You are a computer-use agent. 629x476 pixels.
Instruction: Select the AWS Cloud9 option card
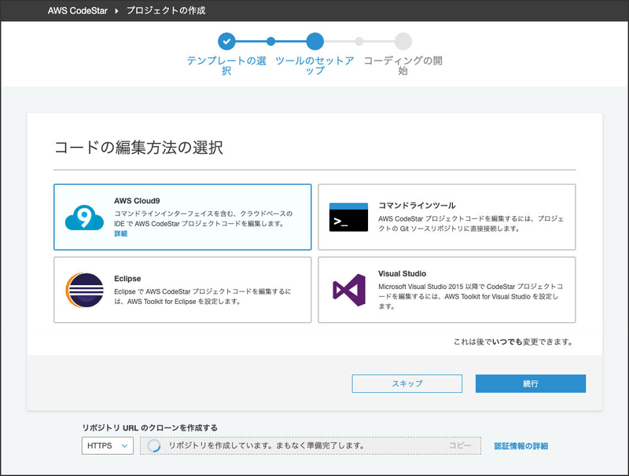pyautogui.click(x=182, y=217)
